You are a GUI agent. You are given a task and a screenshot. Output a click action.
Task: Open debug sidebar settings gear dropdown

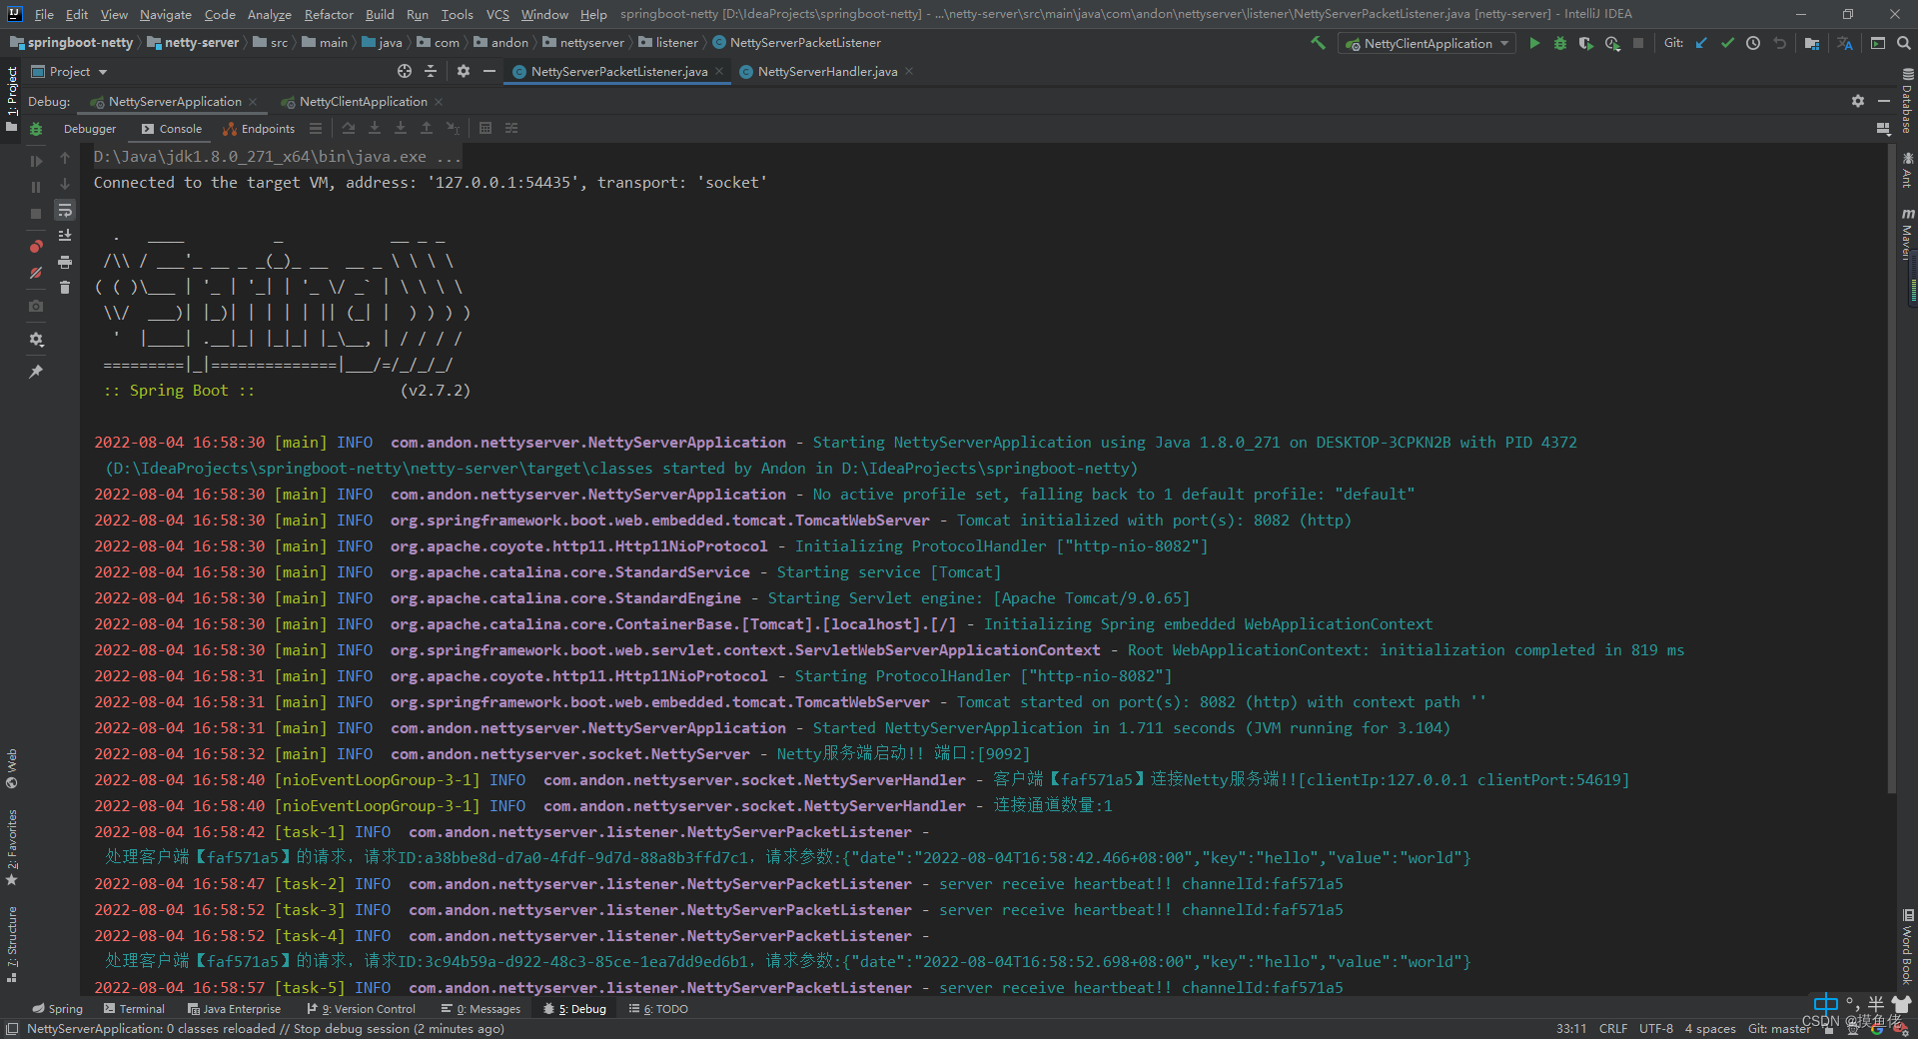pyautogui.click(x=36, y=340)
